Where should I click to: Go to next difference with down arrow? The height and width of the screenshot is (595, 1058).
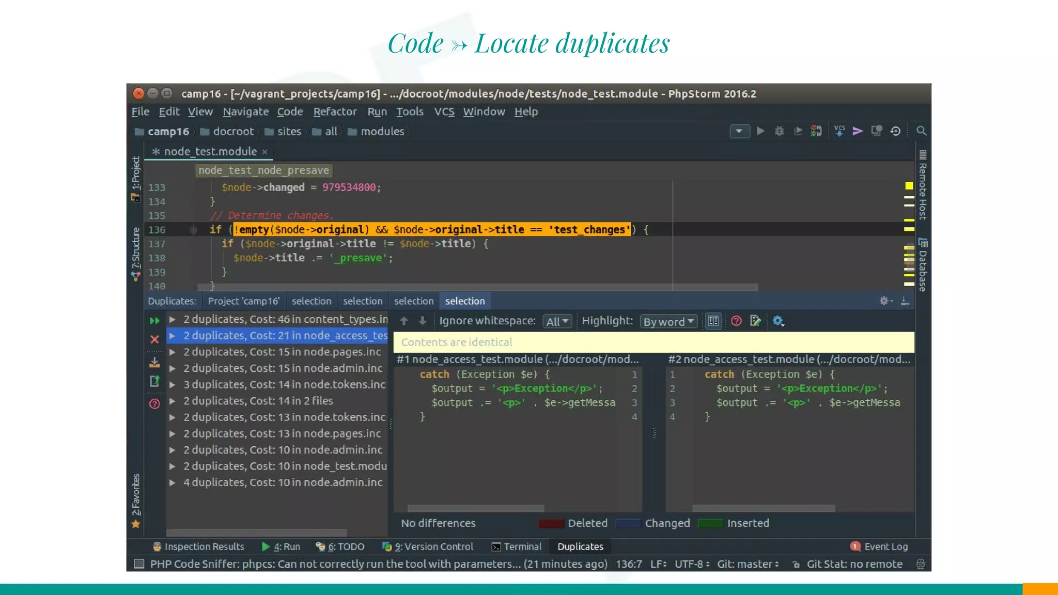[423, 321]
